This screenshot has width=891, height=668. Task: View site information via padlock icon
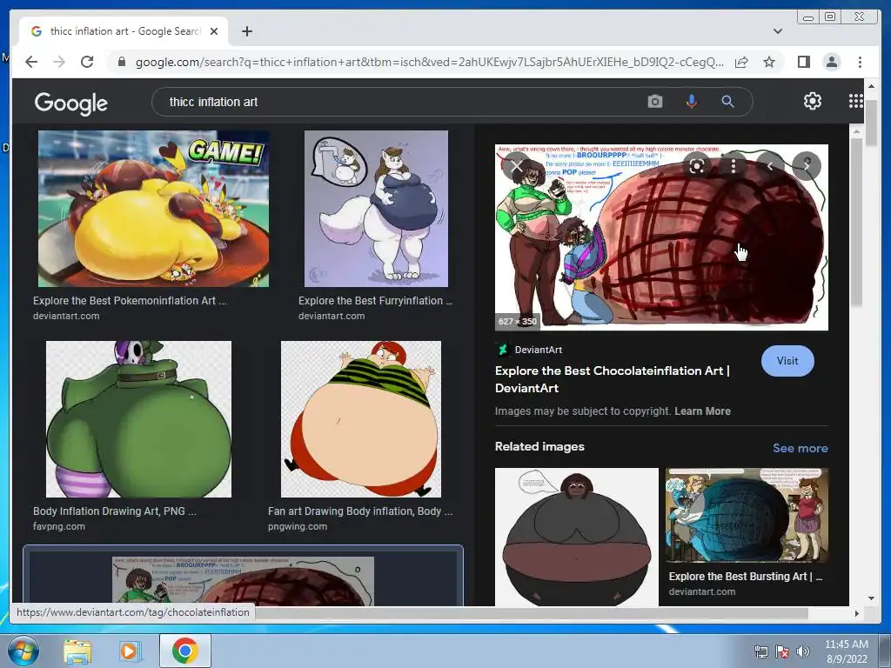(x=122, y=62)
